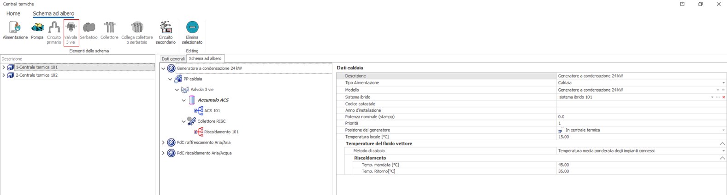Expand PdC raffrescamento Aria/Aria node
This screenshot has height=195, width=727.
click(163, 143)
